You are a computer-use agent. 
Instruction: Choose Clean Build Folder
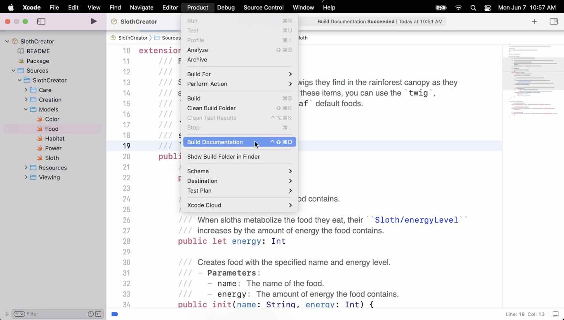[239, 108]
